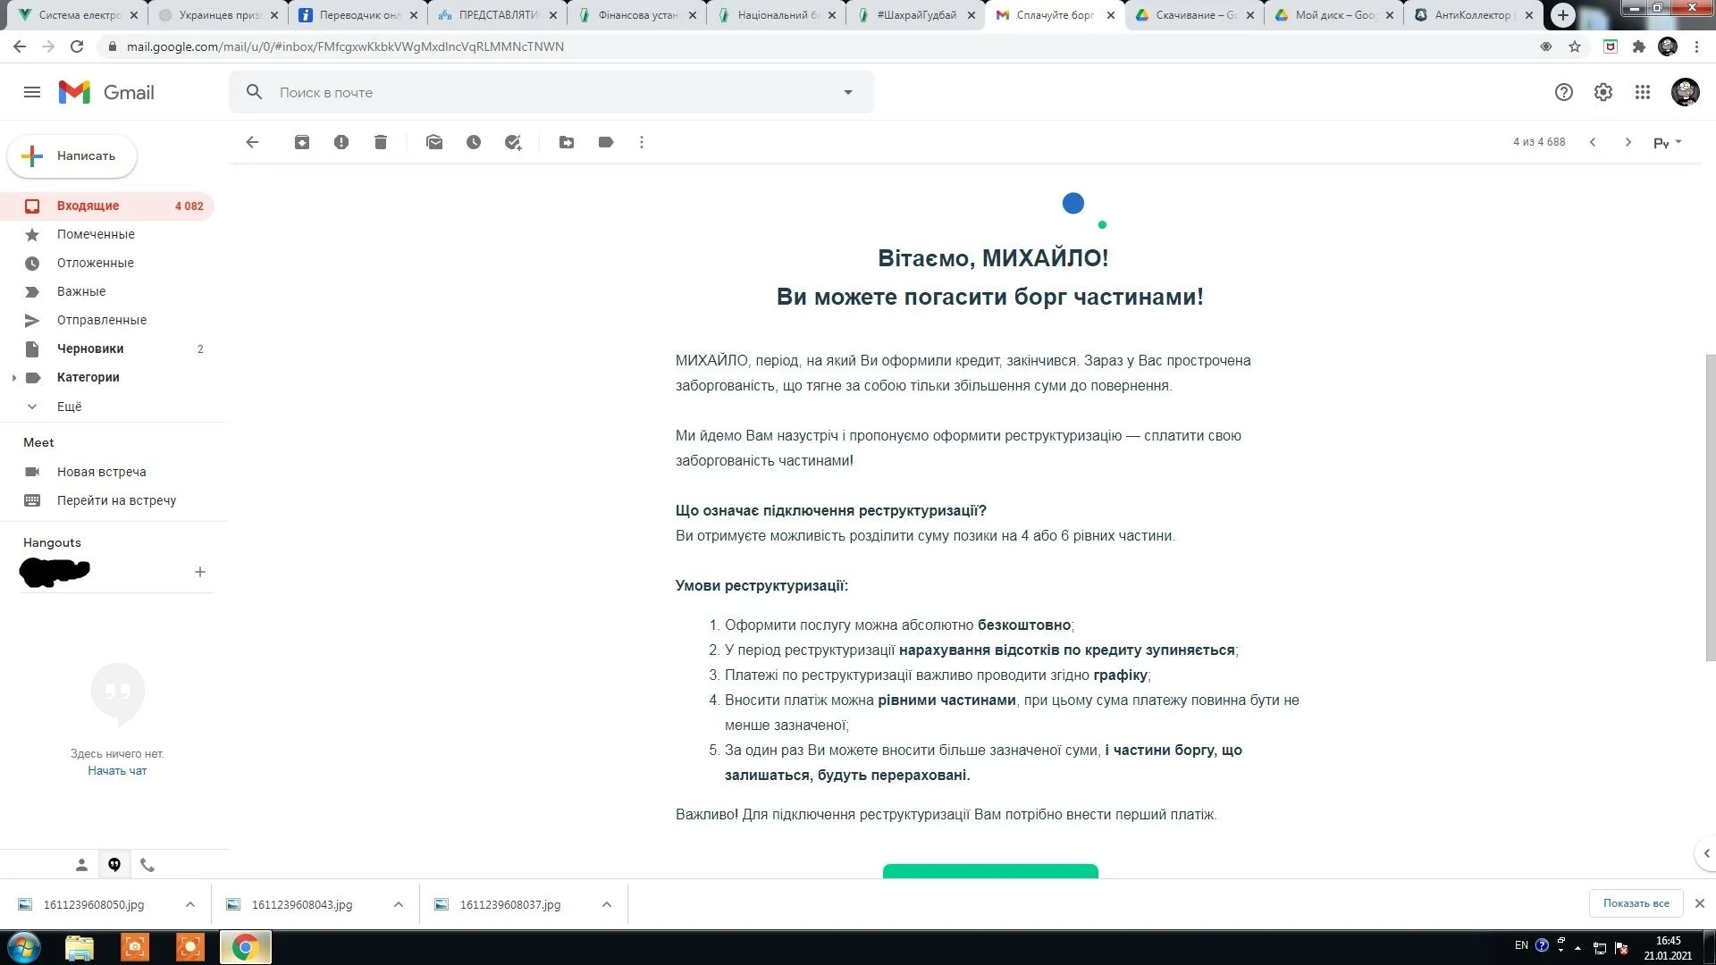Report this email as spam
The width and height of the screenshot is (1716, 965).
(341, 142)
